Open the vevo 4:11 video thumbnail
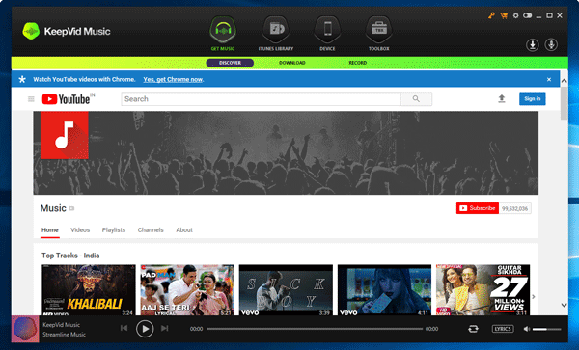The image size is (579, 350). point(384,290)
